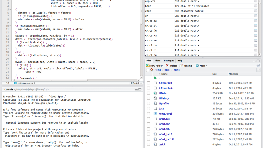View cm.cl.da matrix grid icon
Image resolution: width=263 pixels, height=148 pixels.
point(256,45)
